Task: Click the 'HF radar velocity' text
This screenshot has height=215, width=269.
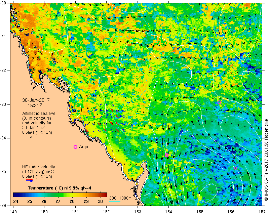Action: [39, 167]
